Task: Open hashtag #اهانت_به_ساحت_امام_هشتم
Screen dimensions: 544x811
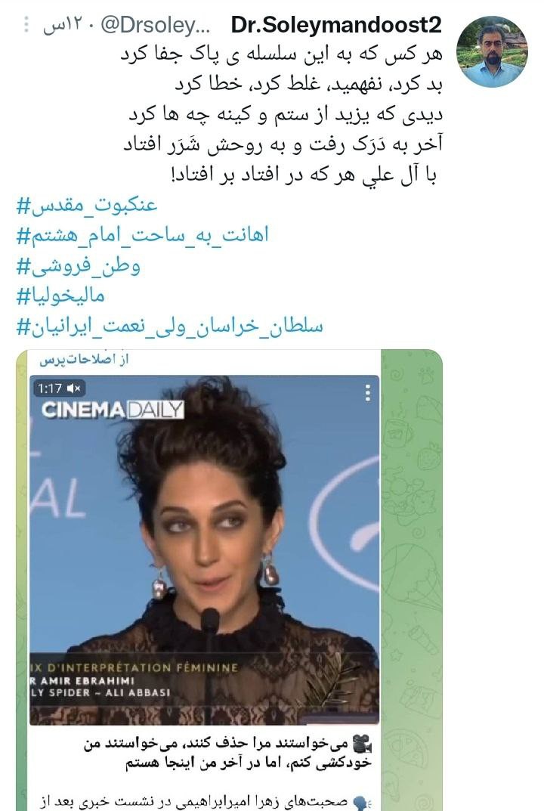Action: [x=143, y=235]
